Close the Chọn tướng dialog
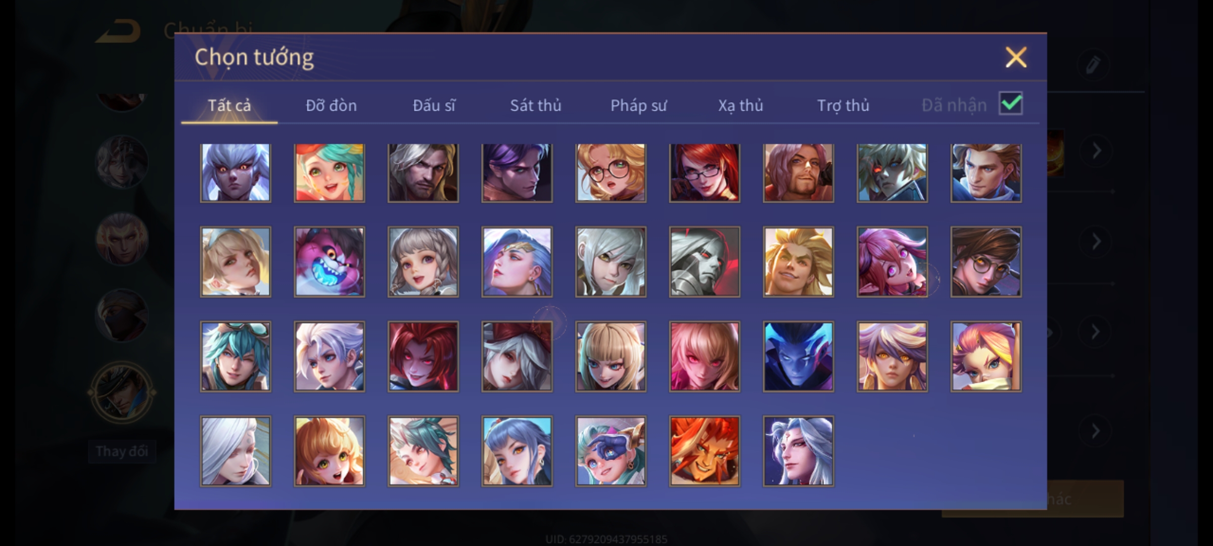The image size is (1213, 546). [x=1016, y=57]
